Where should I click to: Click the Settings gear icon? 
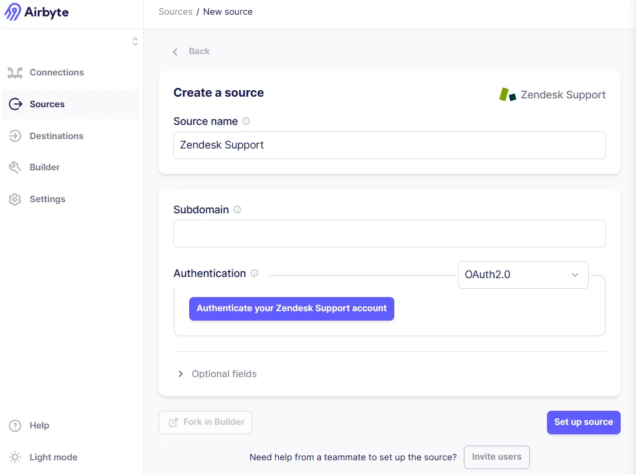point(15,199)
